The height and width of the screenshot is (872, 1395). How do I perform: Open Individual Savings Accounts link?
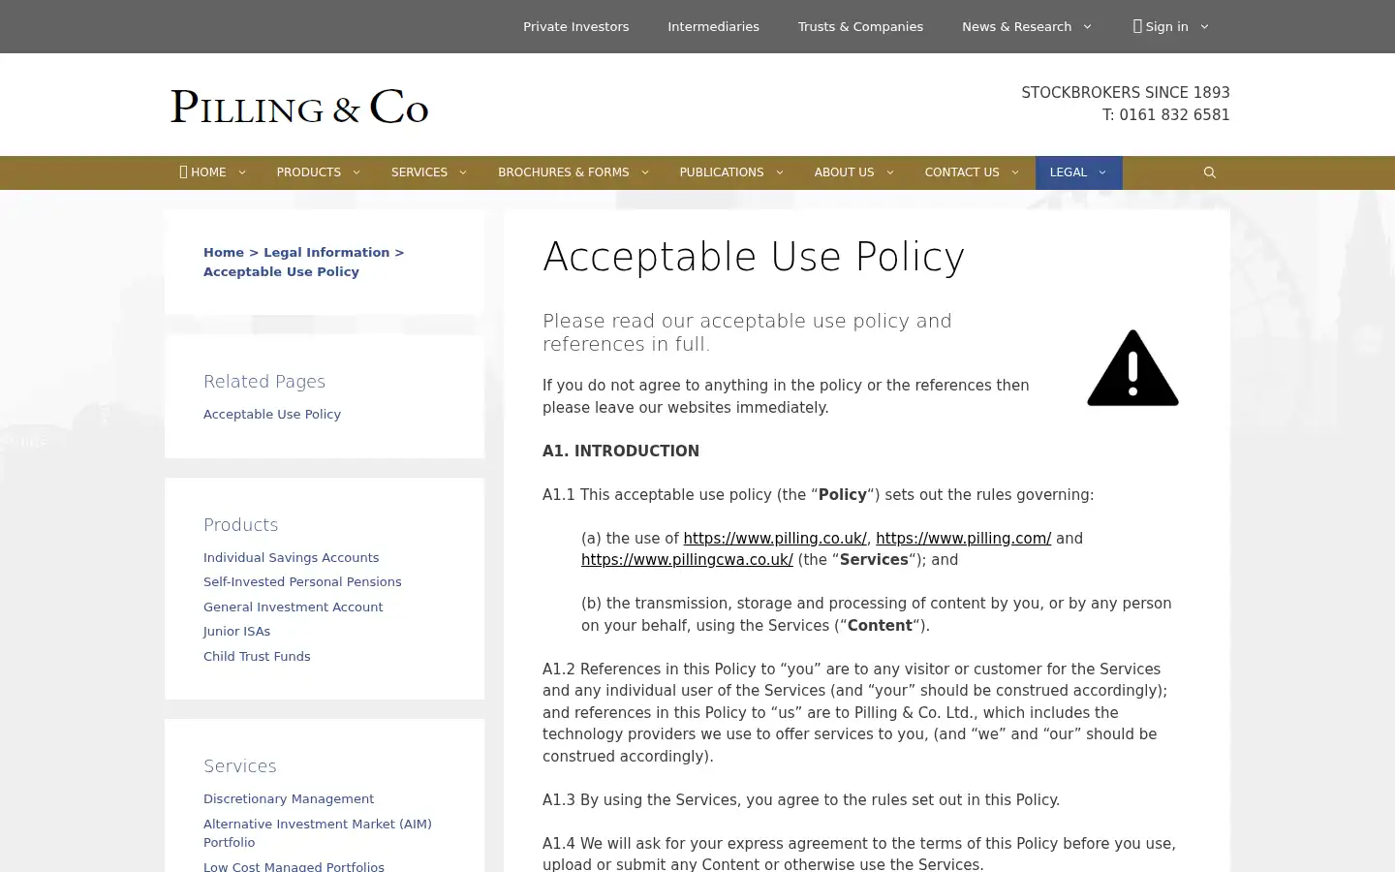(292, 557)
